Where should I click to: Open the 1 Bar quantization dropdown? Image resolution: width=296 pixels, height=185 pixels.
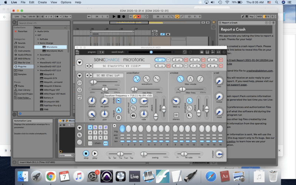[67, 17]
